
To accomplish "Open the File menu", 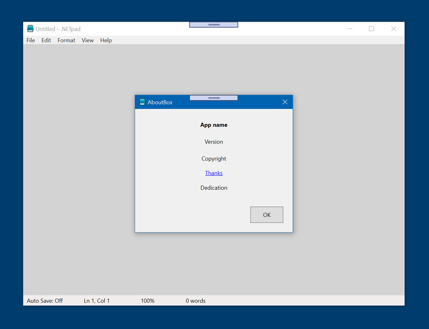I will coord(31,40).
